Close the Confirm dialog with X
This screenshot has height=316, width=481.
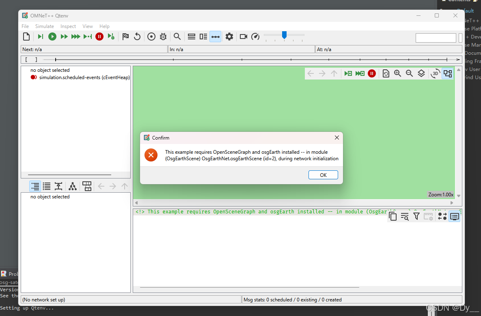[x=337, y=138]
